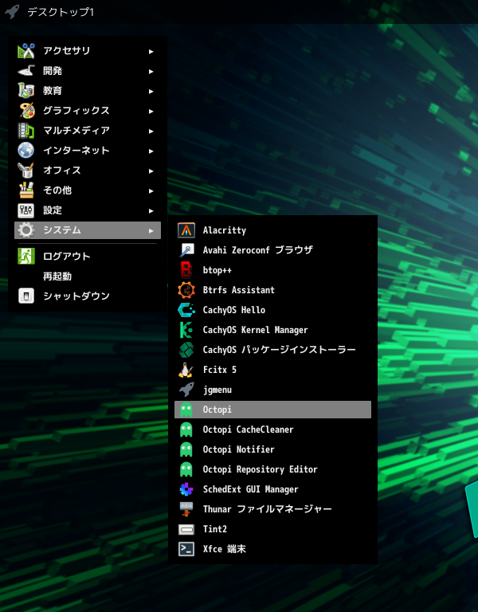Click the green ghost icon for Octopi
Image resolution: width=478 pixels, height=612 pixels.
point(186,410)
